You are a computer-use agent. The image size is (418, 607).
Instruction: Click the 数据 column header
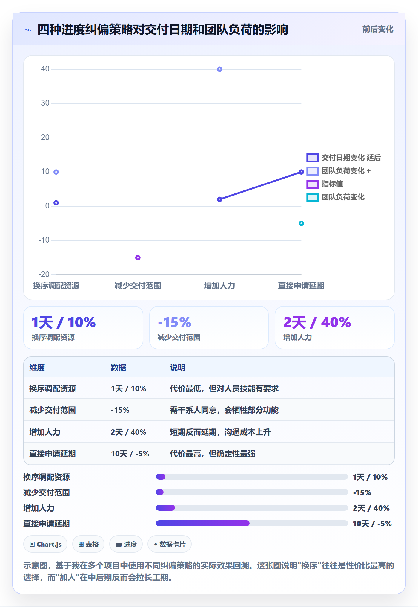pos(119,367)
